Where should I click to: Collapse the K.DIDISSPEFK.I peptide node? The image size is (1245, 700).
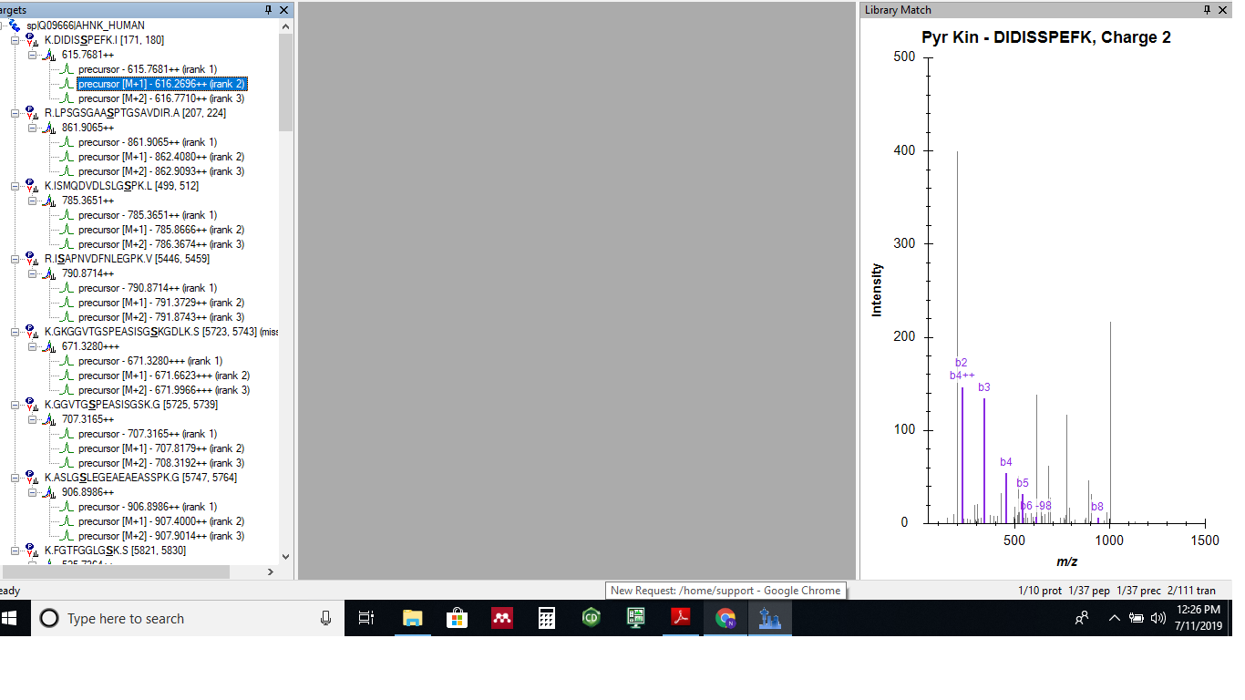[x=15, y=40]
